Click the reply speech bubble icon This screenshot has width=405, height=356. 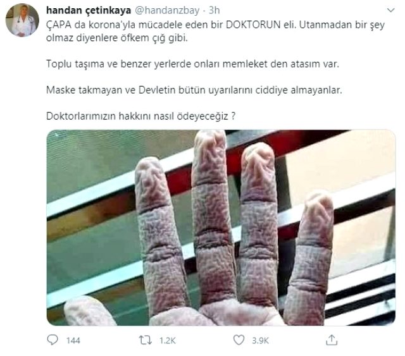coord(53,340)
